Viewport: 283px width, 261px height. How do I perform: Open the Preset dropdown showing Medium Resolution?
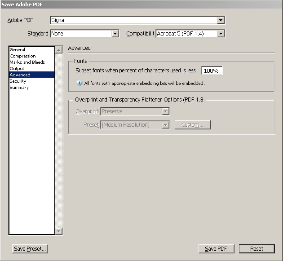point(135,125)
